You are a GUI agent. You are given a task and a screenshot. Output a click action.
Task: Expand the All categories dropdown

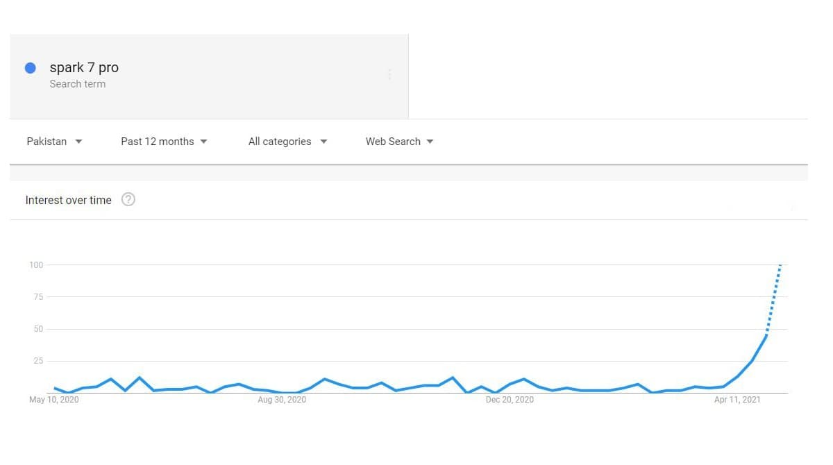tap(287, 142)
